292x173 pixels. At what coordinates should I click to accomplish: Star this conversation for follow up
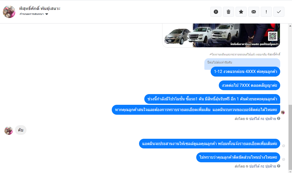[241, 12]
